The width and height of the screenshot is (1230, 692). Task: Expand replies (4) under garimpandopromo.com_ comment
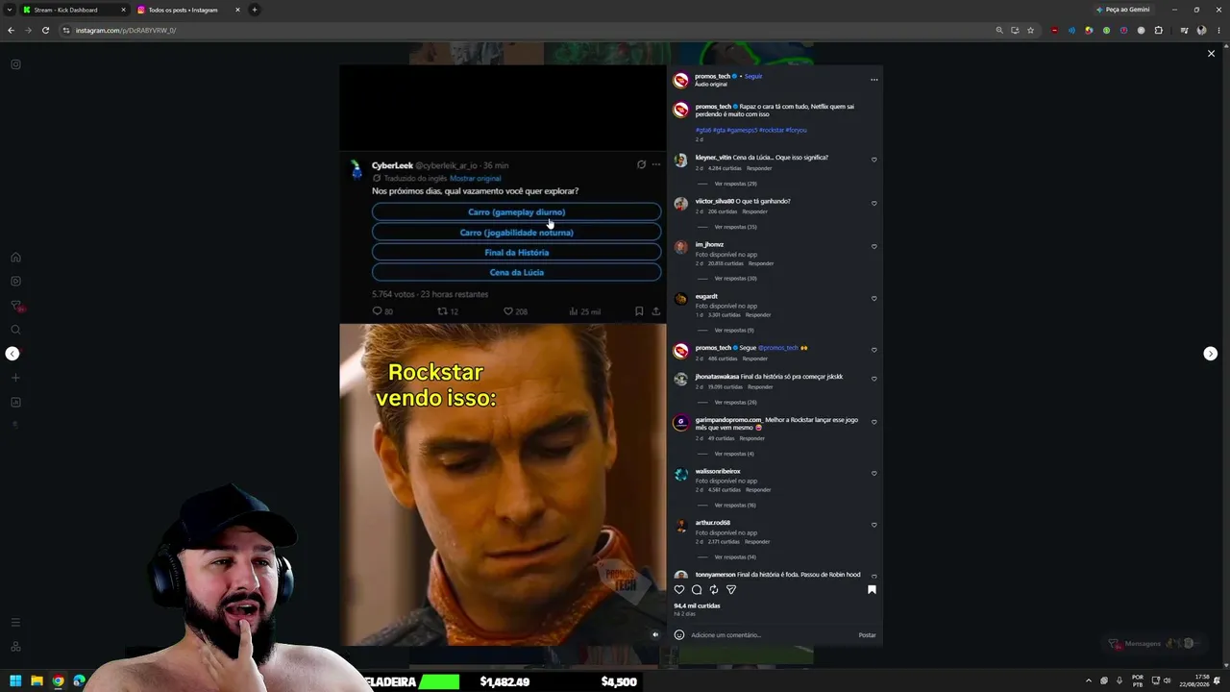pos(734,454)
